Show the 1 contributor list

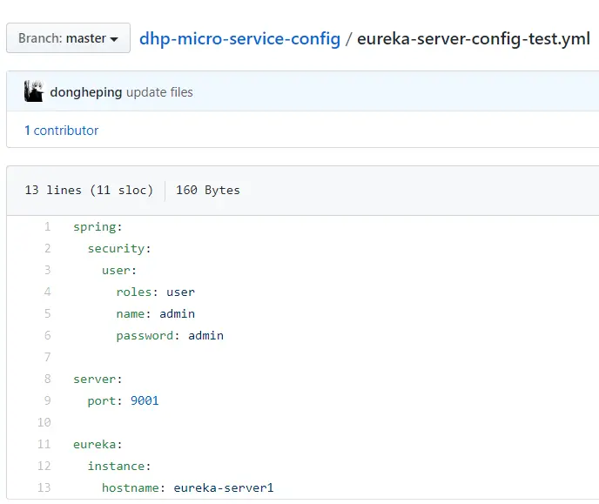[61, 131]
